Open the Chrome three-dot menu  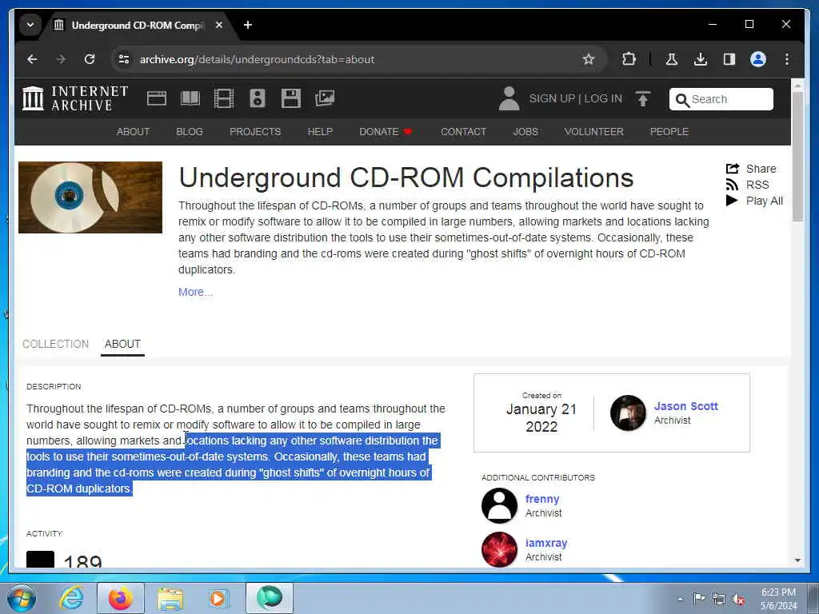[787, 59]
